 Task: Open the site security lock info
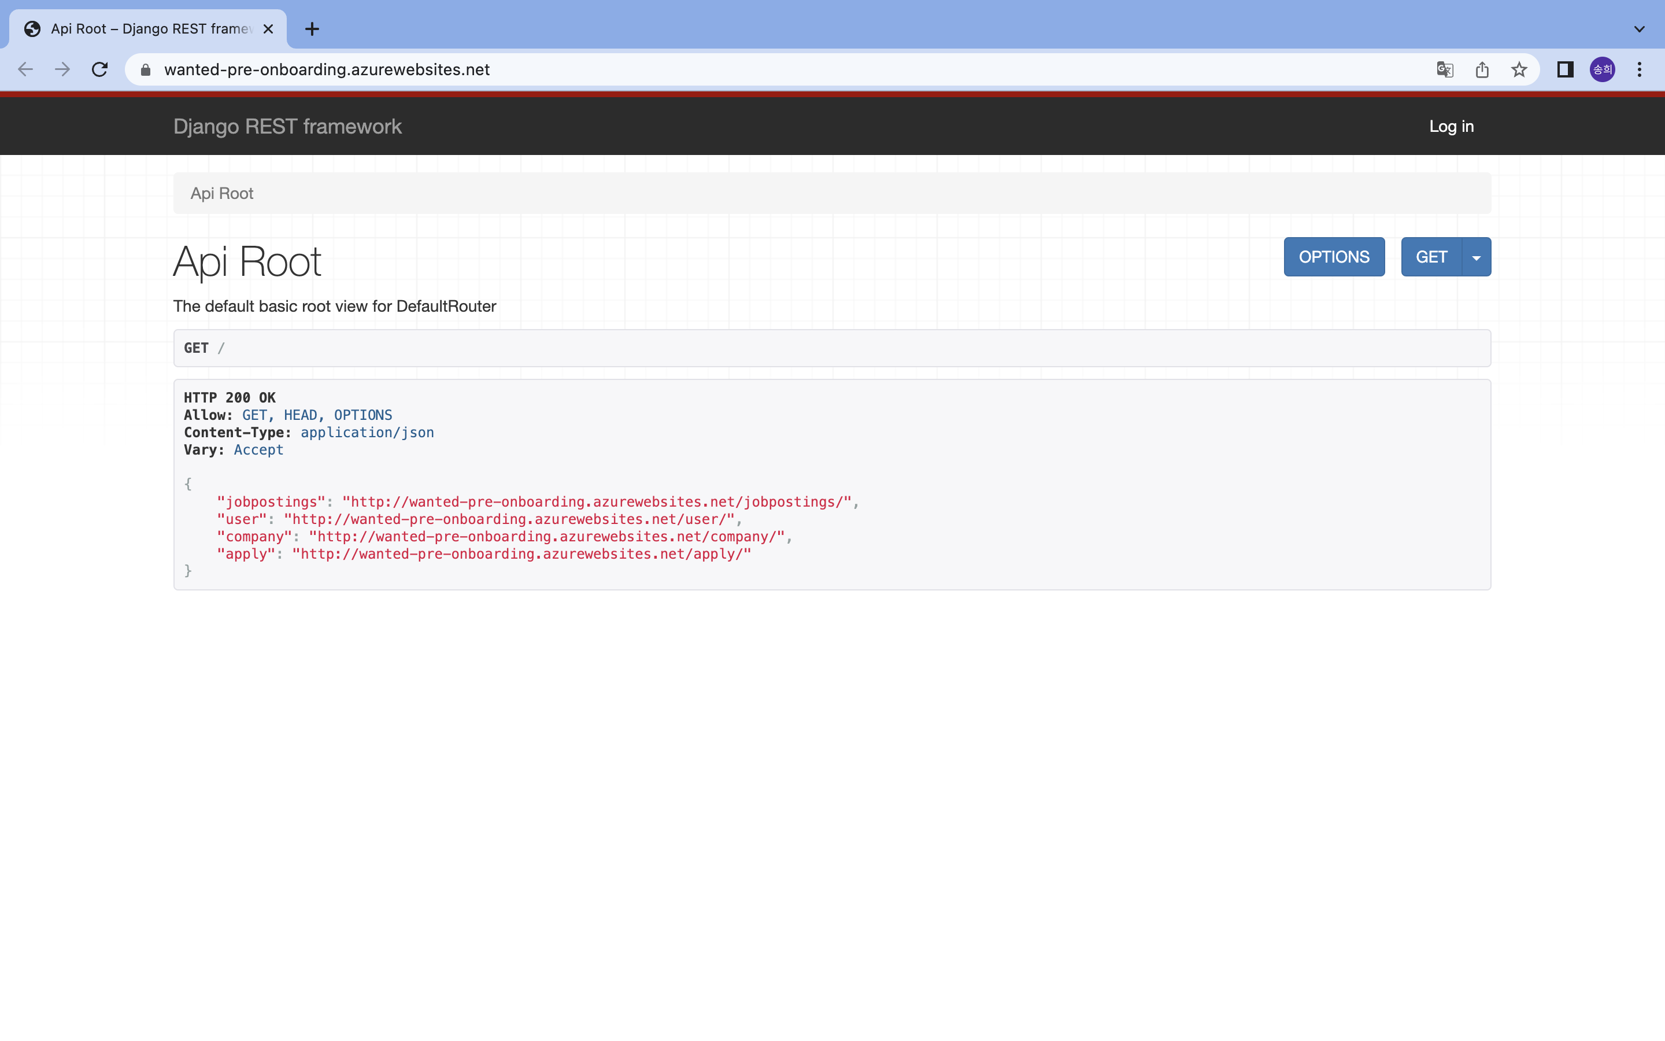coord(145,69)
